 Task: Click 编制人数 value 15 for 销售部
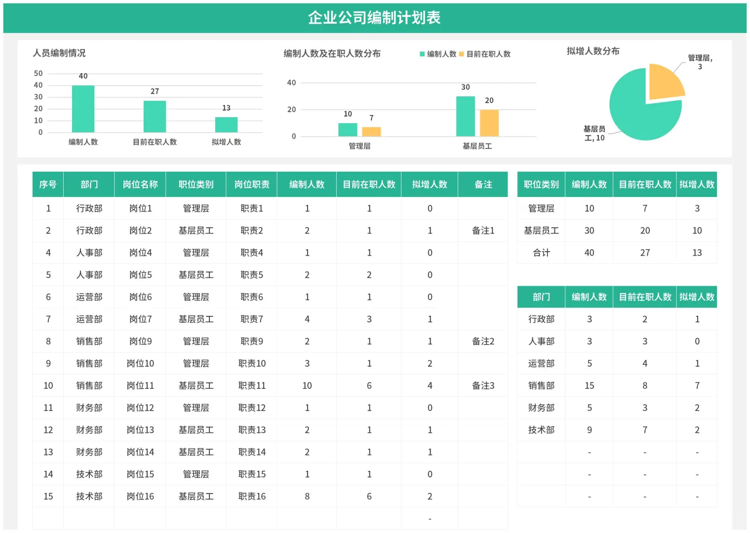click(x=589, y=385)
